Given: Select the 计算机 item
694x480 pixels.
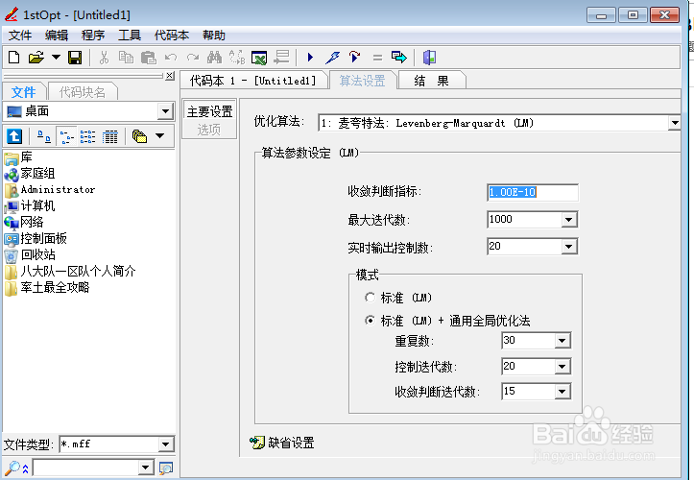Looking at the screenshot, I should click(30, 205).
